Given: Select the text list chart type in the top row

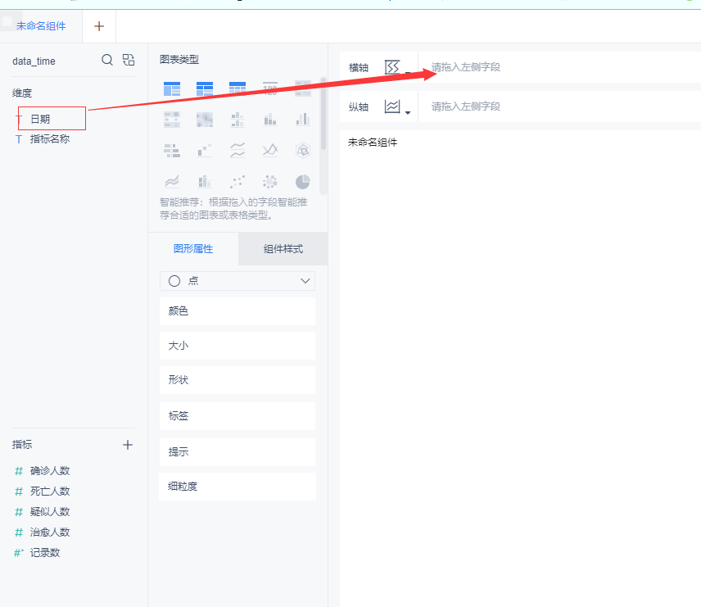Looking at the screenshot, I should (303, 88).
